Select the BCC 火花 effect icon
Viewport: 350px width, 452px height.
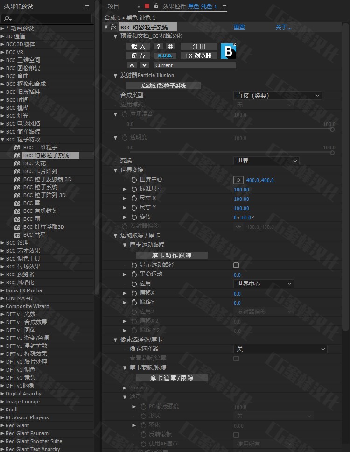(17, 164)
